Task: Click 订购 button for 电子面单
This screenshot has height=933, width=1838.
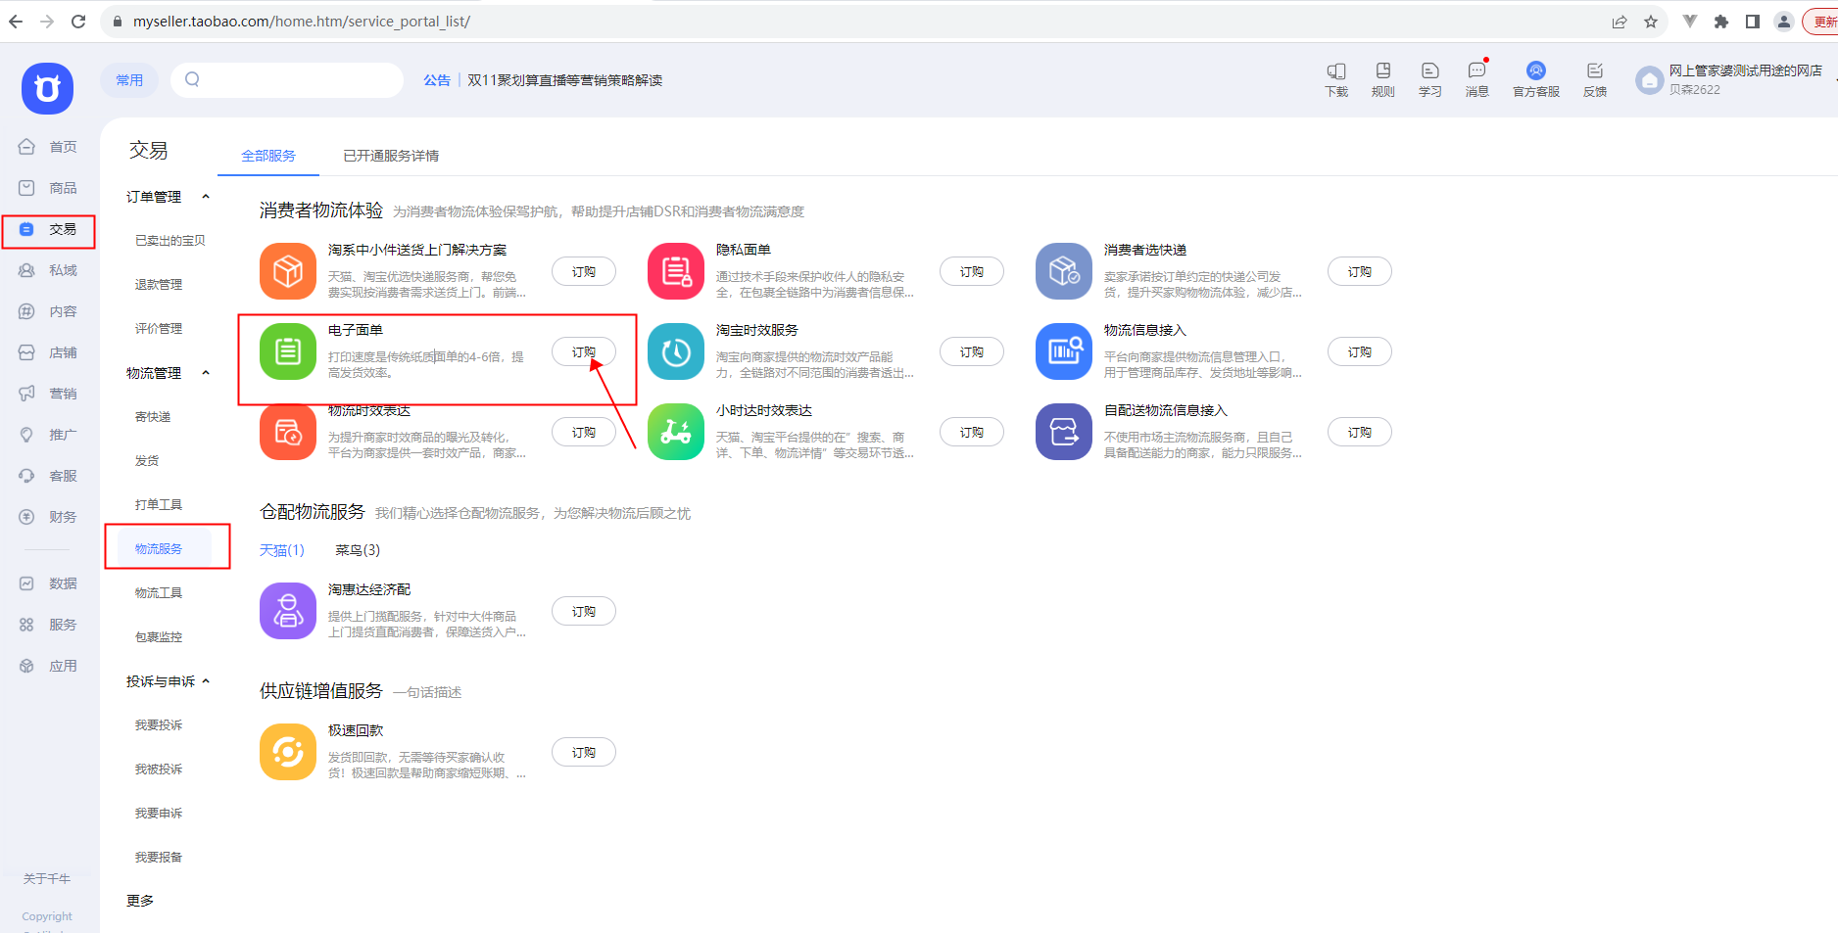Action: pos(583,351)
